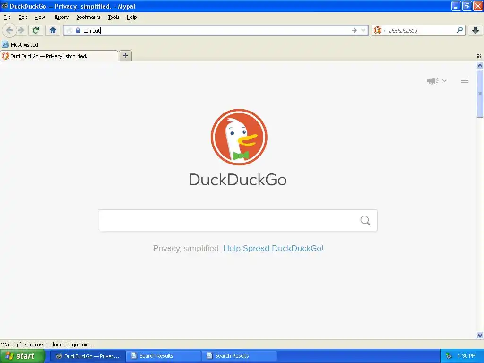Click the lock security icon in address bar
The width and height of the screenshot is (484, 363).
(78, 30)
